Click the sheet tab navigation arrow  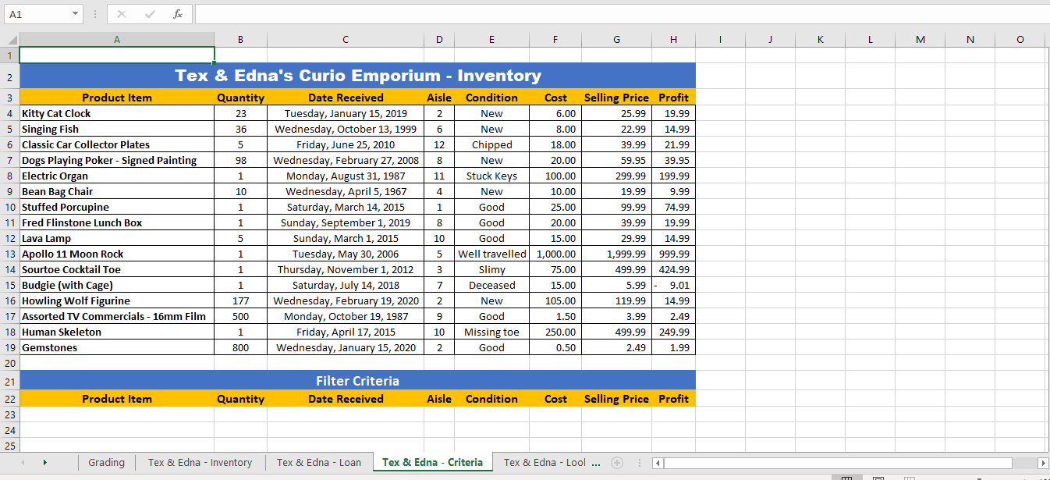coord(44,462)
